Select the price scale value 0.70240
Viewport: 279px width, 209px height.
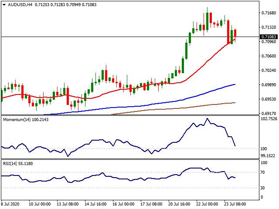269,71
